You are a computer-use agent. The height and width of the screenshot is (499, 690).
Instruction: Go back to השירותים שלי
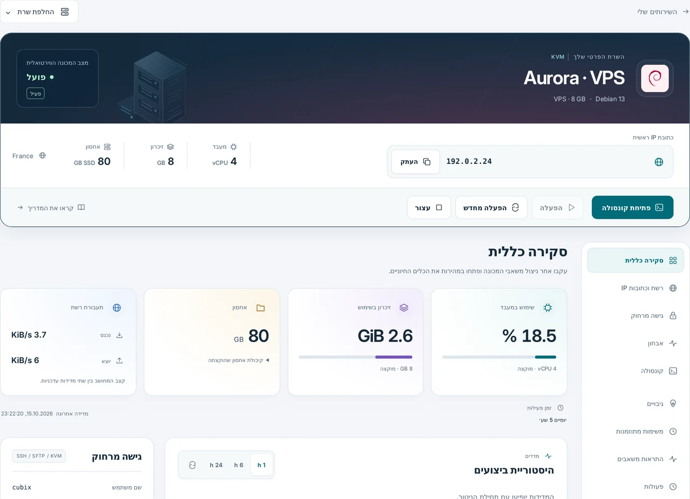[x=663, y=12]
